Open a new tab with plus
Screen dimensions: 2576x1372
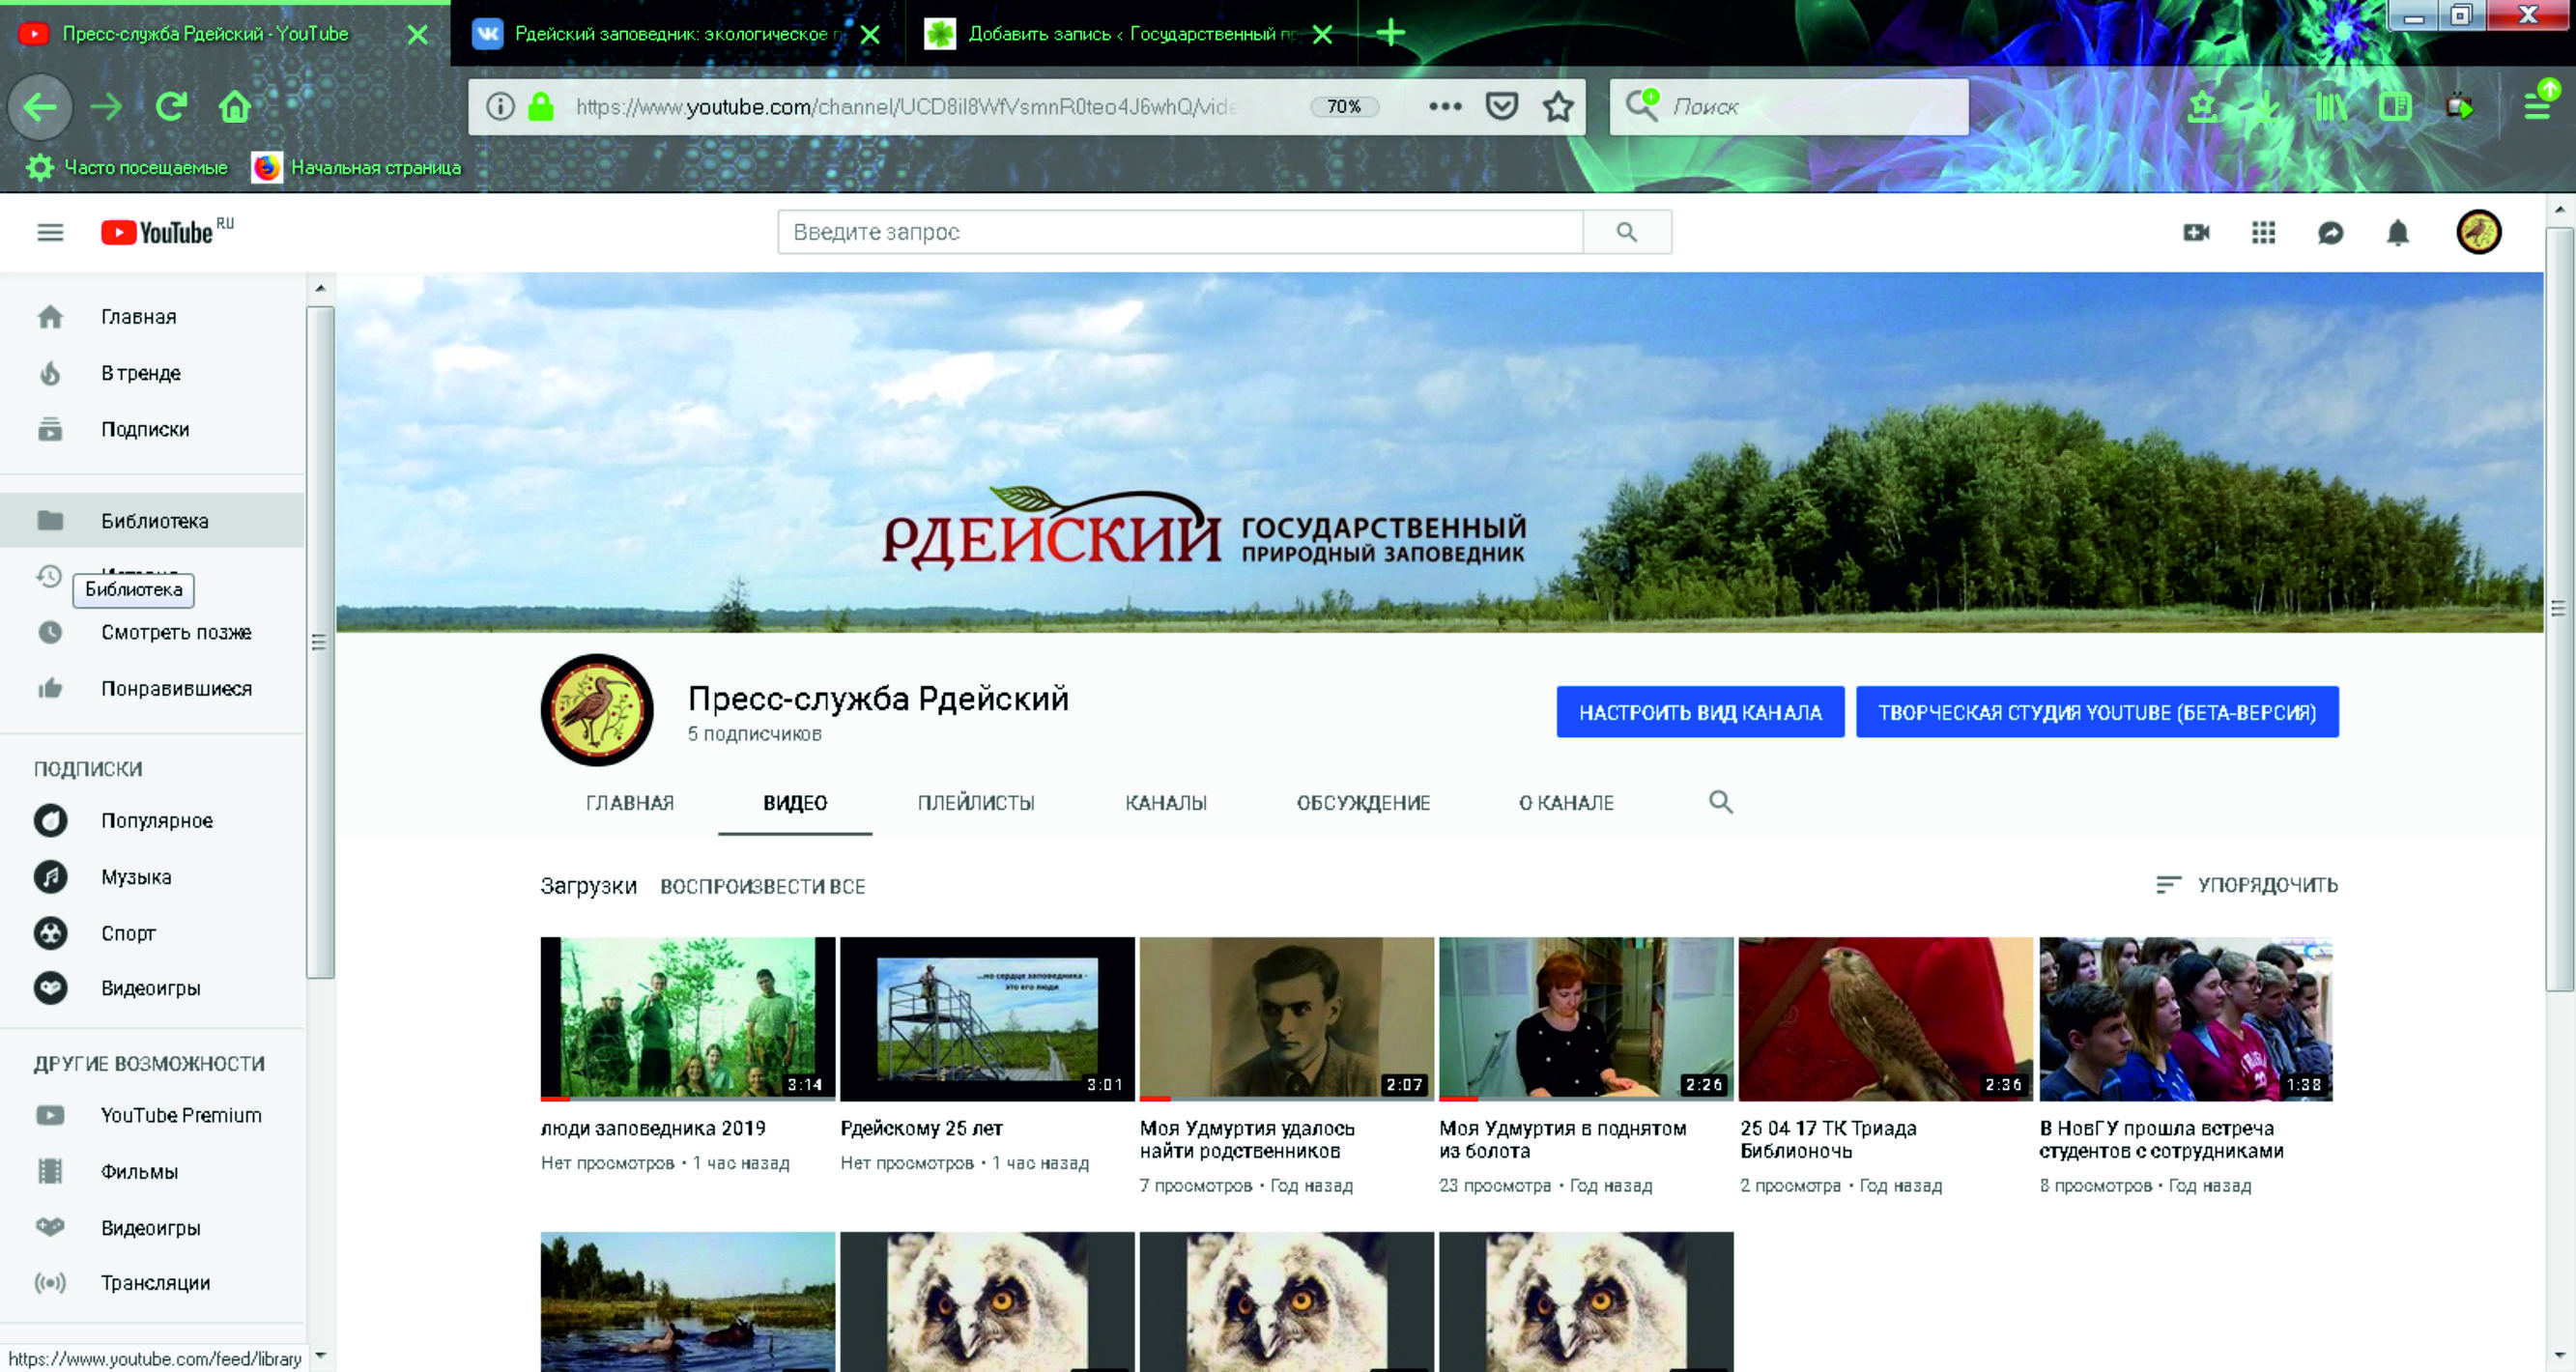click(1390, 33)
